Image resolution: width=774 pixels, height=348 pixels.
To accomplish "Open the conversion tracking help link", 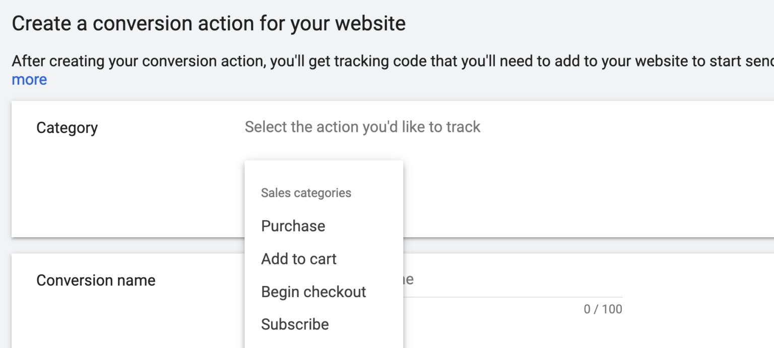I will click(x=29, y=80).
